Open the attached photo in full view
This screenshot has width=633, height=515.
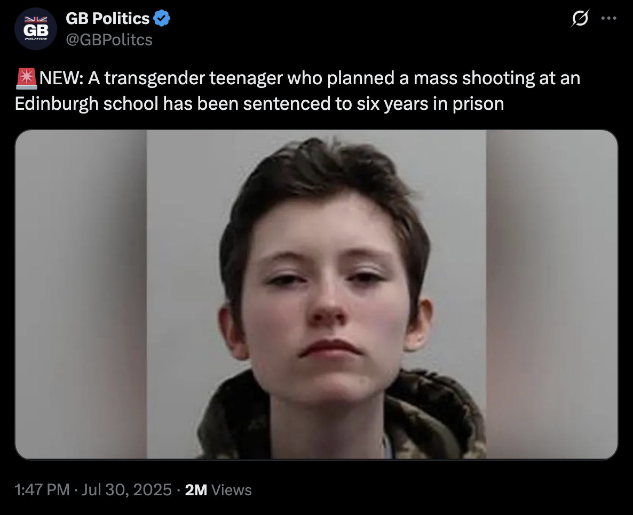click(316, 294)
